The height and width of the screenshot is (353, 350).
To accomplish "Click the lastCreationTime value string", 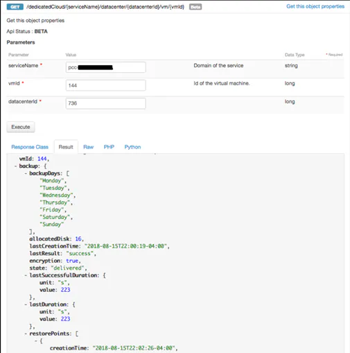I will point(127,246).
